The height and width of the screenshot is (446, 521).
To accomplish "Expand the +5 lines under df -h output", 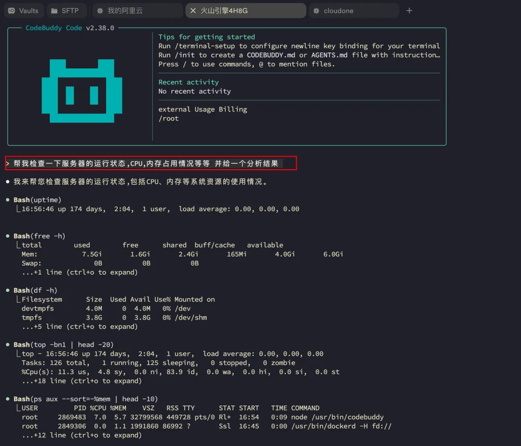I will coord(80,326).
